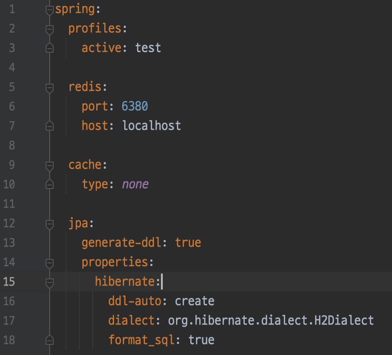392x355 pixels.
Task: Collapse the jpa block fold marker
Action: tap(50, 224)
